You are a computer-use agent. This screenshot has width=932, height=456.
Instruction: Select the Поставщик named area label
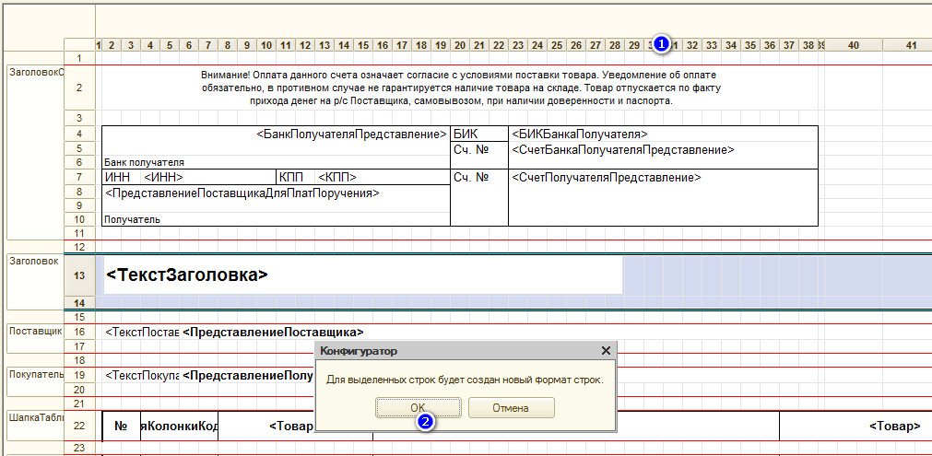[34, 330]
